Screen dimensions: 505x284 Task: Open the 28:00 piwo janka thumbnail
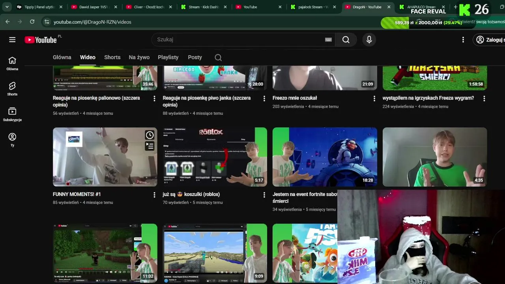pos(215,78)
